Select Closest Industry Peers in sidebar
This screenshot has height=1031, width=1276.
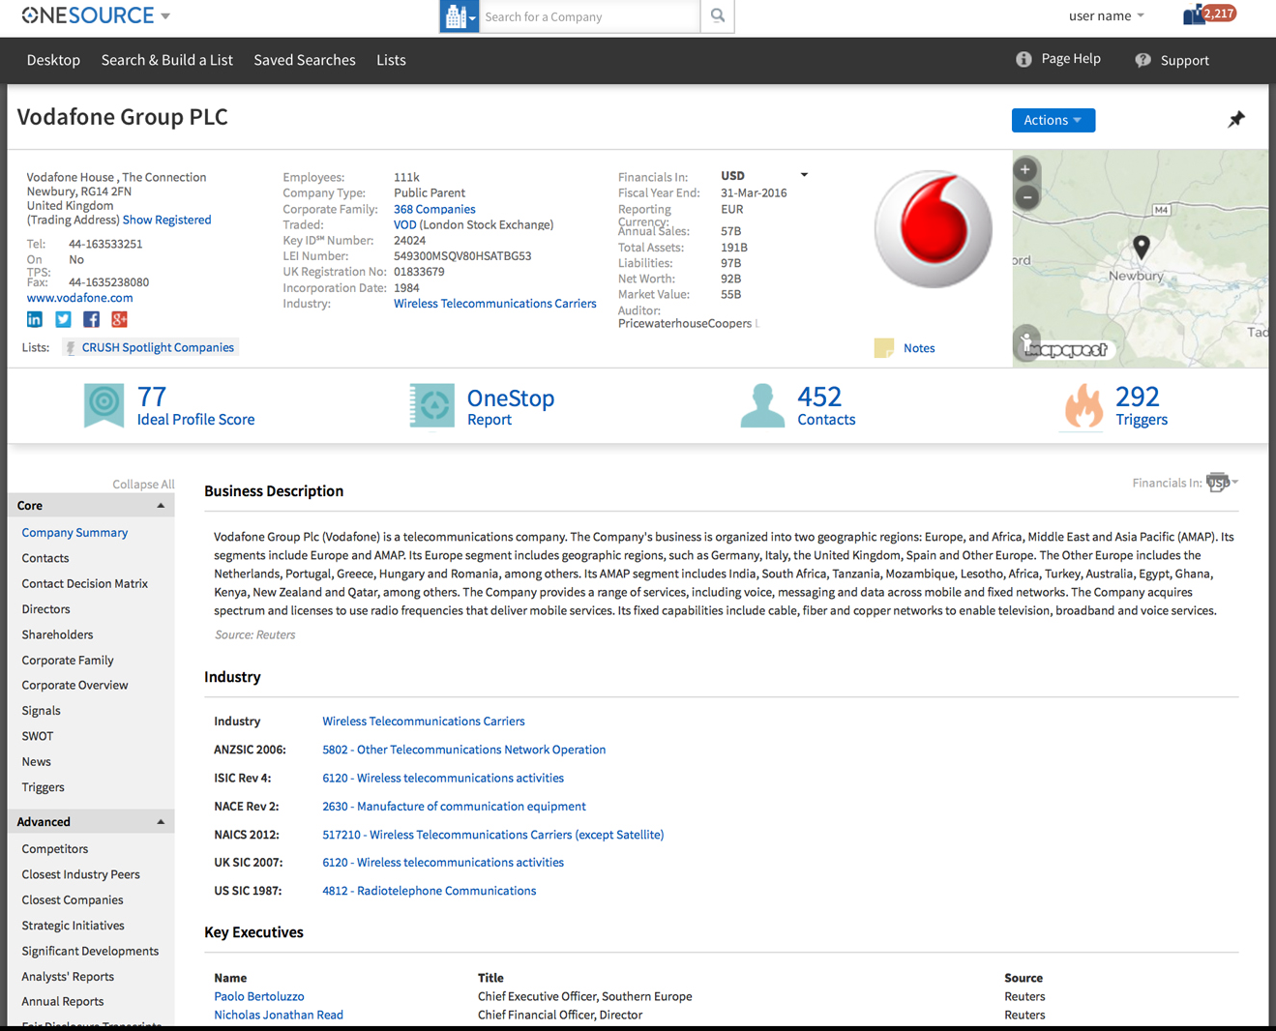[80, 874]
